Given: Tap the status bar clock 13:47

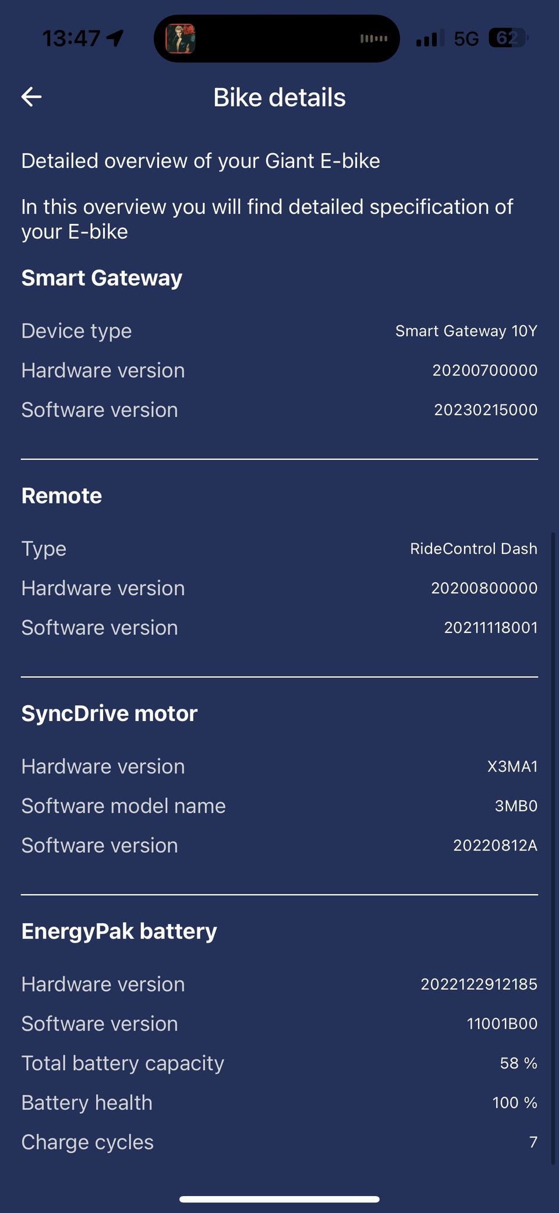Looking at the screenshot, I should (71, 38).
